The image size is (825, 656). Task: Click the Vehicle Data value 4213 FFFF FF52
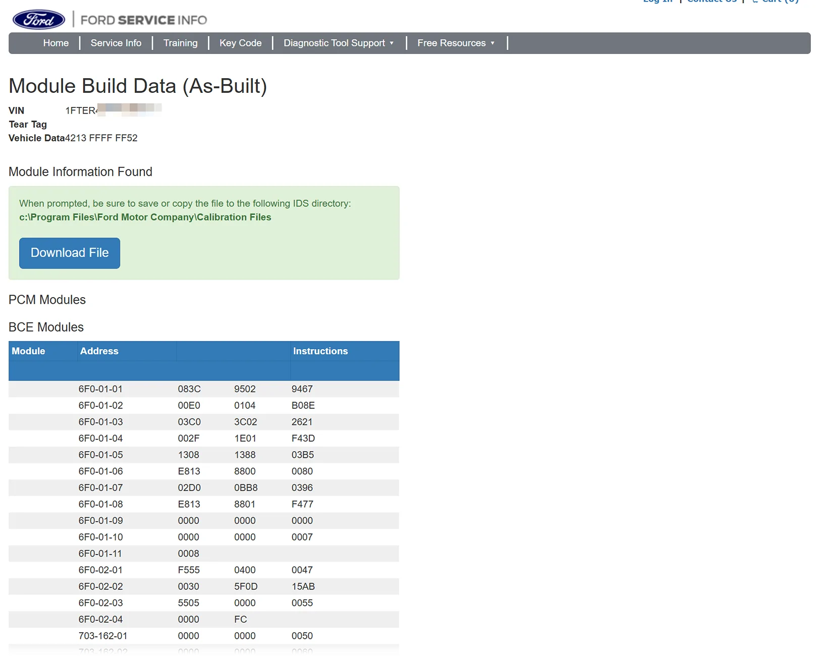(101, 138)
